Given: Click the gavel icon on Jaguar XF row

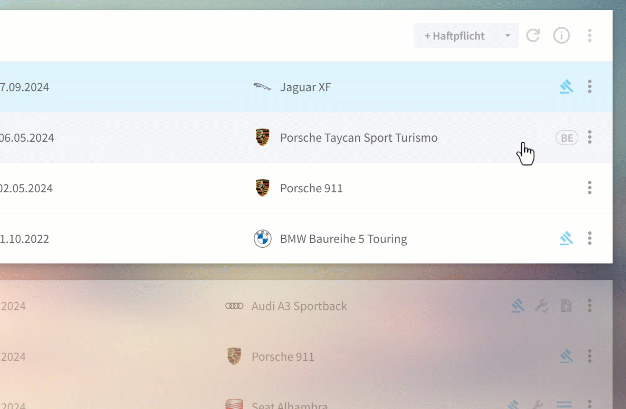Looking at the screenshot, I should pos(566,87).
